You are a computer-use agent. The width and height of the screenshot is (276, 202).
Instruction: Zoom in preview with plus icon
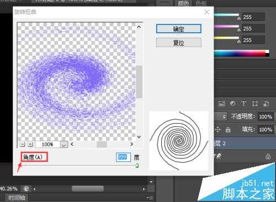click(30, 145)
